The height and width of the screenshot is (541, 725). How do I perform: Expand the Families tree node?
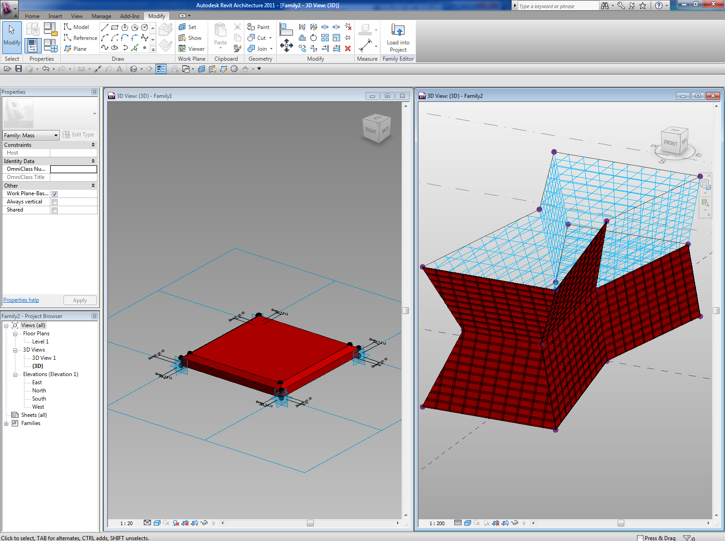[6, 424]
